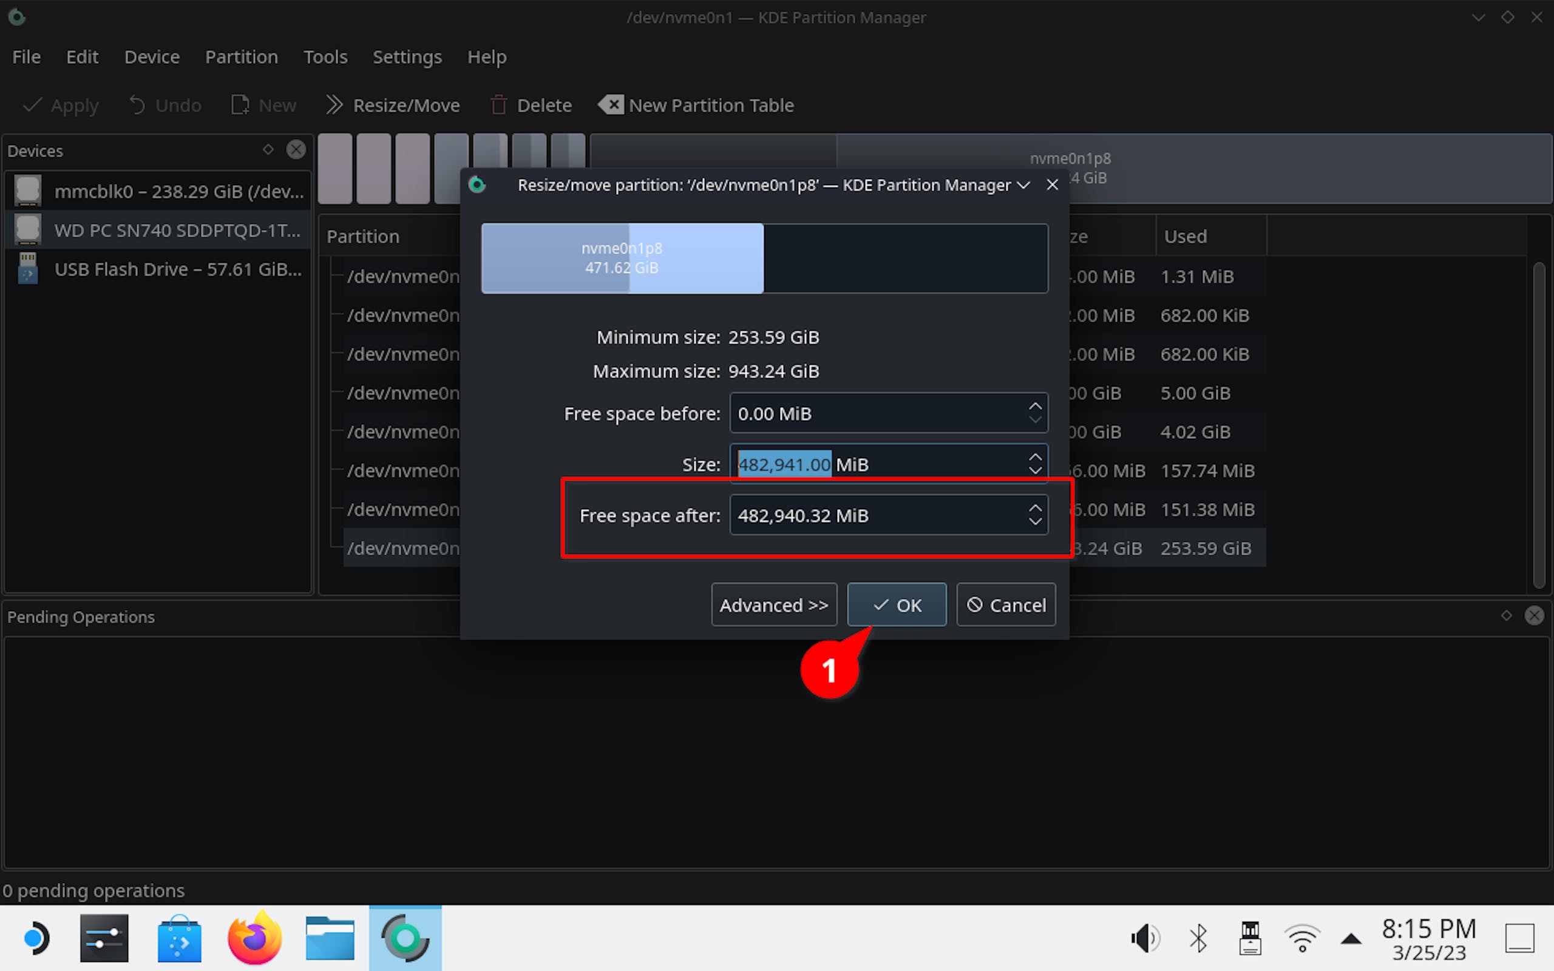Open Wi-Fi networks in the system tray
Viewport: 1554px width, 971px height.
(x=1301, y=938)
